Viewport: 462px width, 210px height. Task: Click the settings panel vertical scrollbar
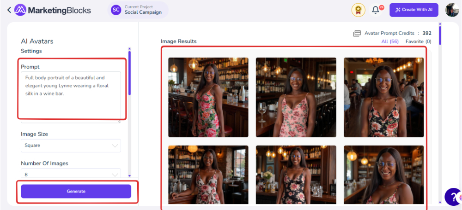click(129, 73)
